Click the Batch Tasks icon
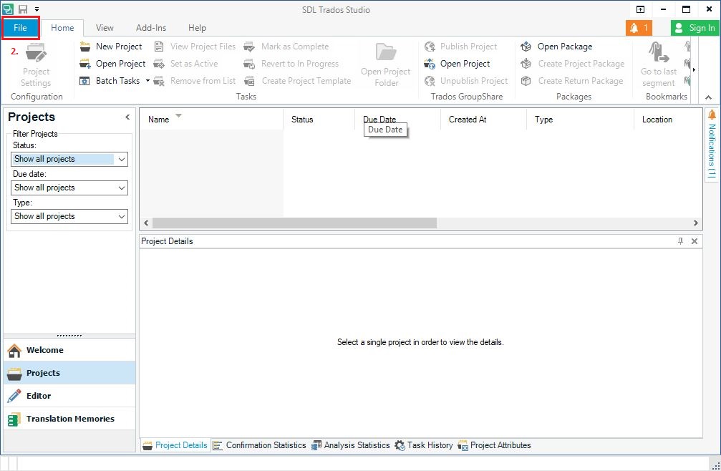The height and width of the screenshot is (471, 721). coord(85,81)
